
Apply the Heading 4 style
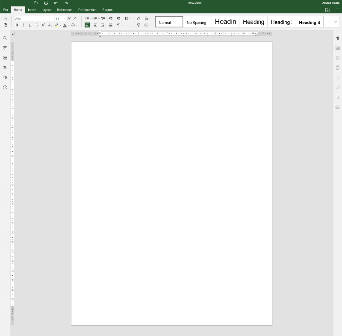(309, 22)
